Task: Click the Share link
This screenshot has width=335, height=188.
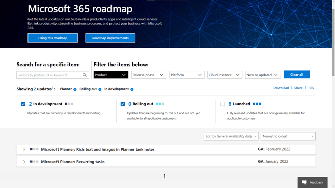Action: tap(298, 88)
